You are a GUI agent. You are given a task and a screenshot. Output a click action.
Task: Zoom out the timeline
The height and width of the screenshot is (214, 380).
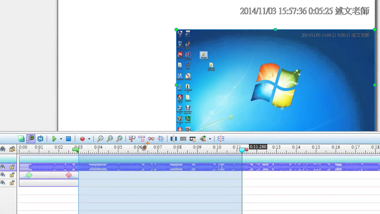click(110, 139)
